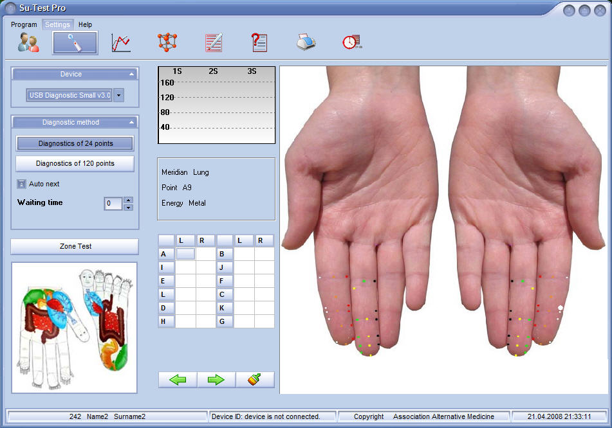Click the green left arrow button
Image resolution: width=612 pixels, height=428 pixels.
[178, 380]
